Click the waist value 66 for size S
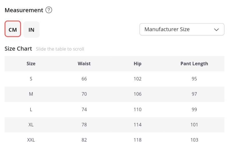The height and width of the screenshot is (162, 229). (x=84, y=79)
